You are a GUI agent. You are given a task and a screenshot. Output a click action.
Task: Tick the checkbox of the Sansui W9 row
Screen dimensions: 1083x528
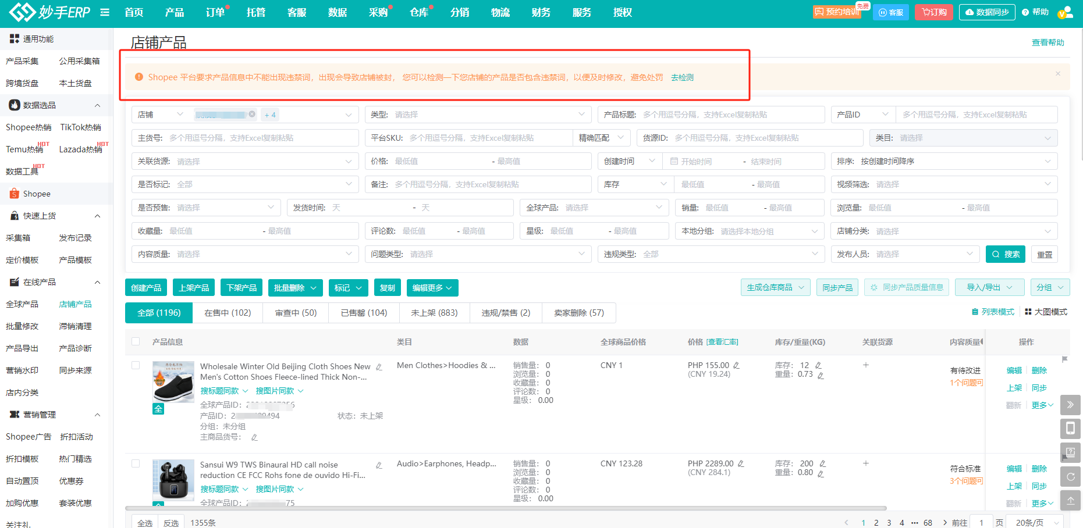click(x=136, y=463)
